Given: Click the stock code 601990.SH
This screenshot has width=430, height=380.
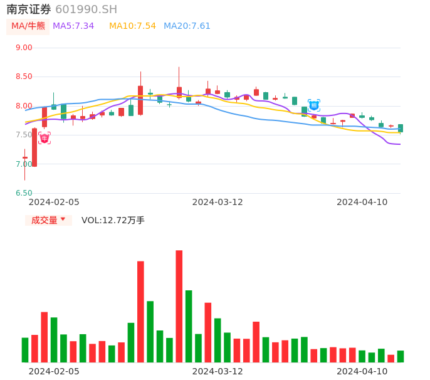Looking at the screenshot, I should [86, 9].
